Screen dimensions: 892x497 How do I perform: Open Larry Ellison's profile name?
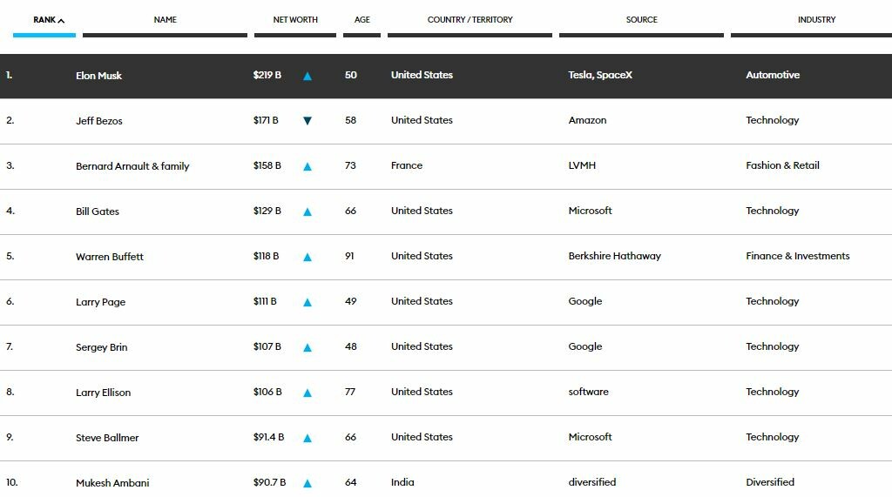click(x=103, y=393)
